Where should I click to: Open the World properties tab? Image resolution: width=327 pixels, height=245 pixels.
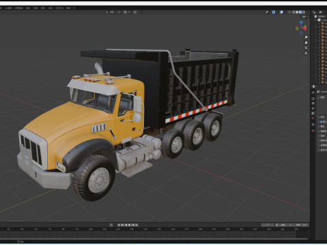[313, 118]
